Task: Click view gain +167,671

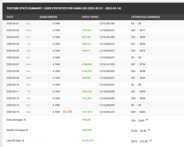Action: coord(87,30)
